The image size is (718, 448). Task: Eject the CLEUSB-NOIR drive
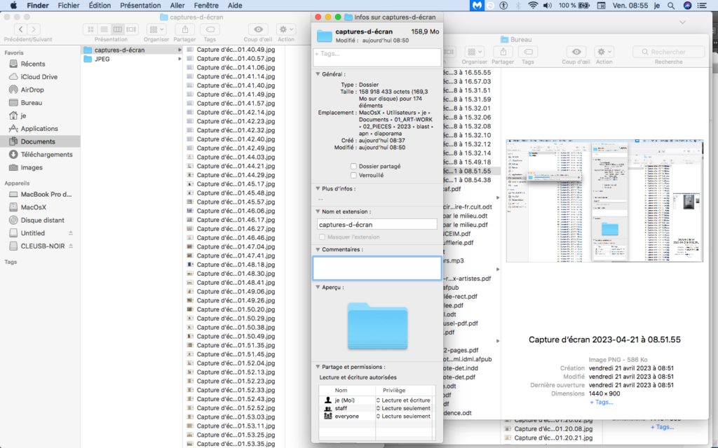(70, 246)
